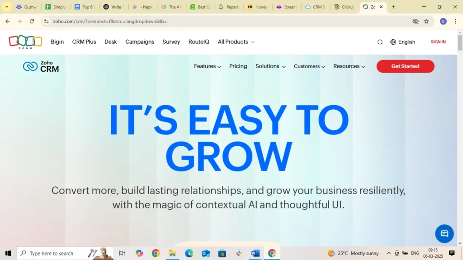The image size is (463, 260).
Task: Open Copilot from the taskbar
Action: 139,253
